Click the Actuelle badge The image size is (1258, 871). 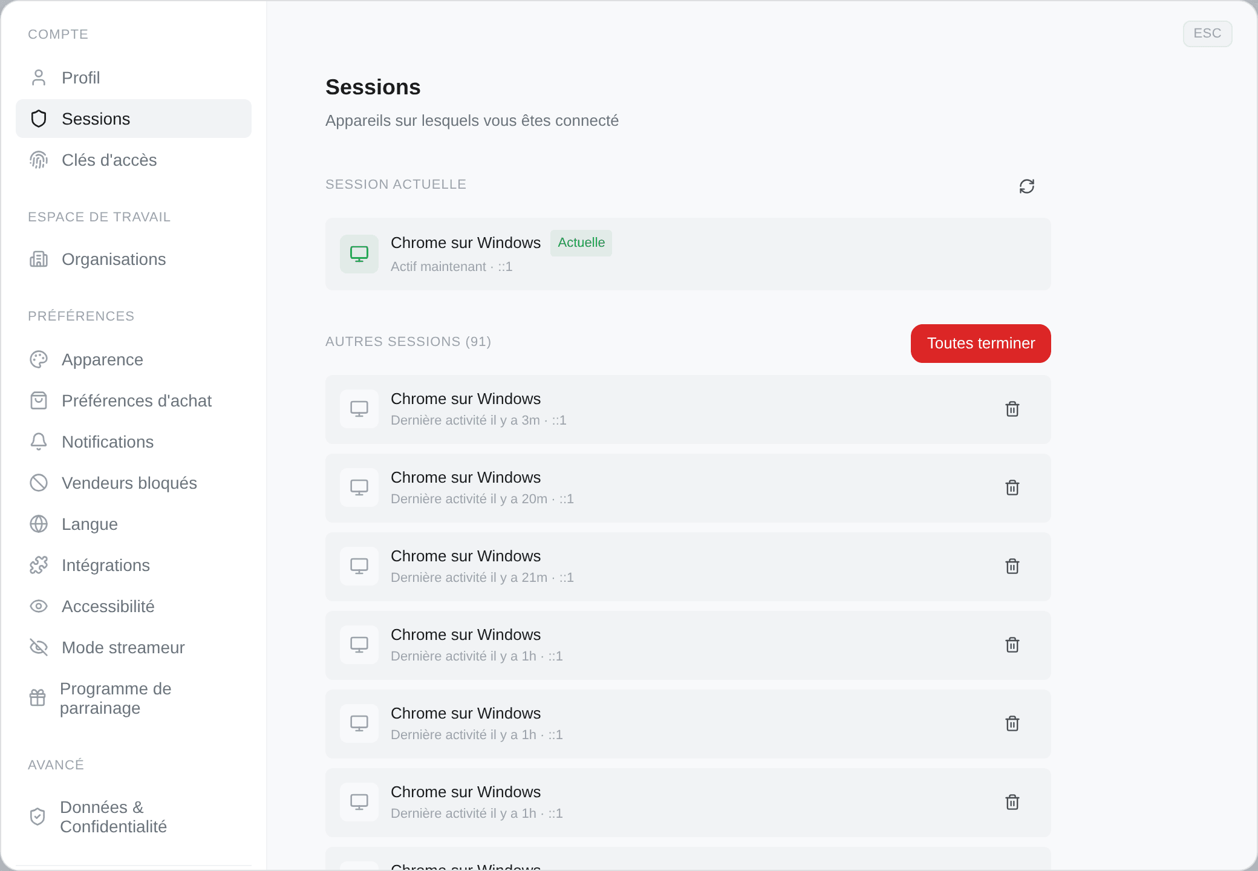point(581,243)
